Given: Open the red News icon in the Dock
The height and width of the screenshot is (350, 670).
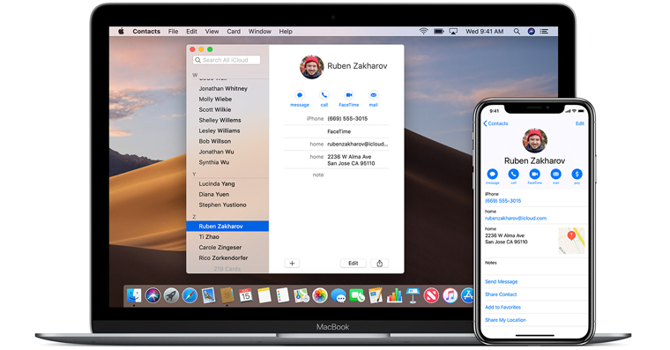Looking at the screenshot, I should (431, 295).
